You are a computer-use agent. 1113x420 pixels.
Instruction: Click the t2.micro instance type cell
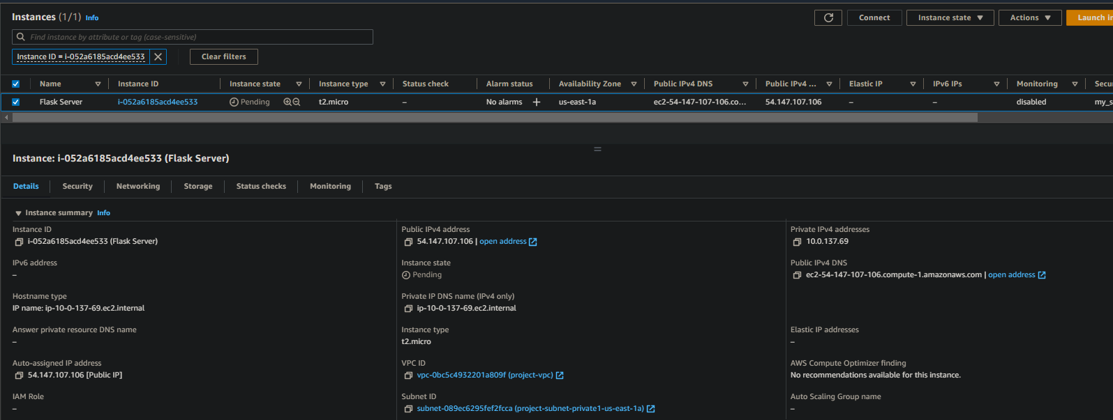click(x=334, y=102)
